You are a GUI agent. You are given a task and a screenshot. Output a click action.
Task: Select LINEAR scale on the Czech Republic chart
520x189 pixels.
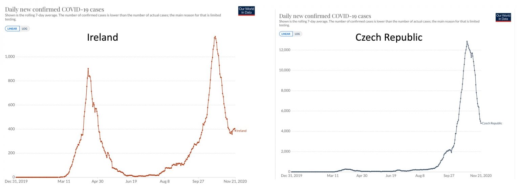click(286, 34)
